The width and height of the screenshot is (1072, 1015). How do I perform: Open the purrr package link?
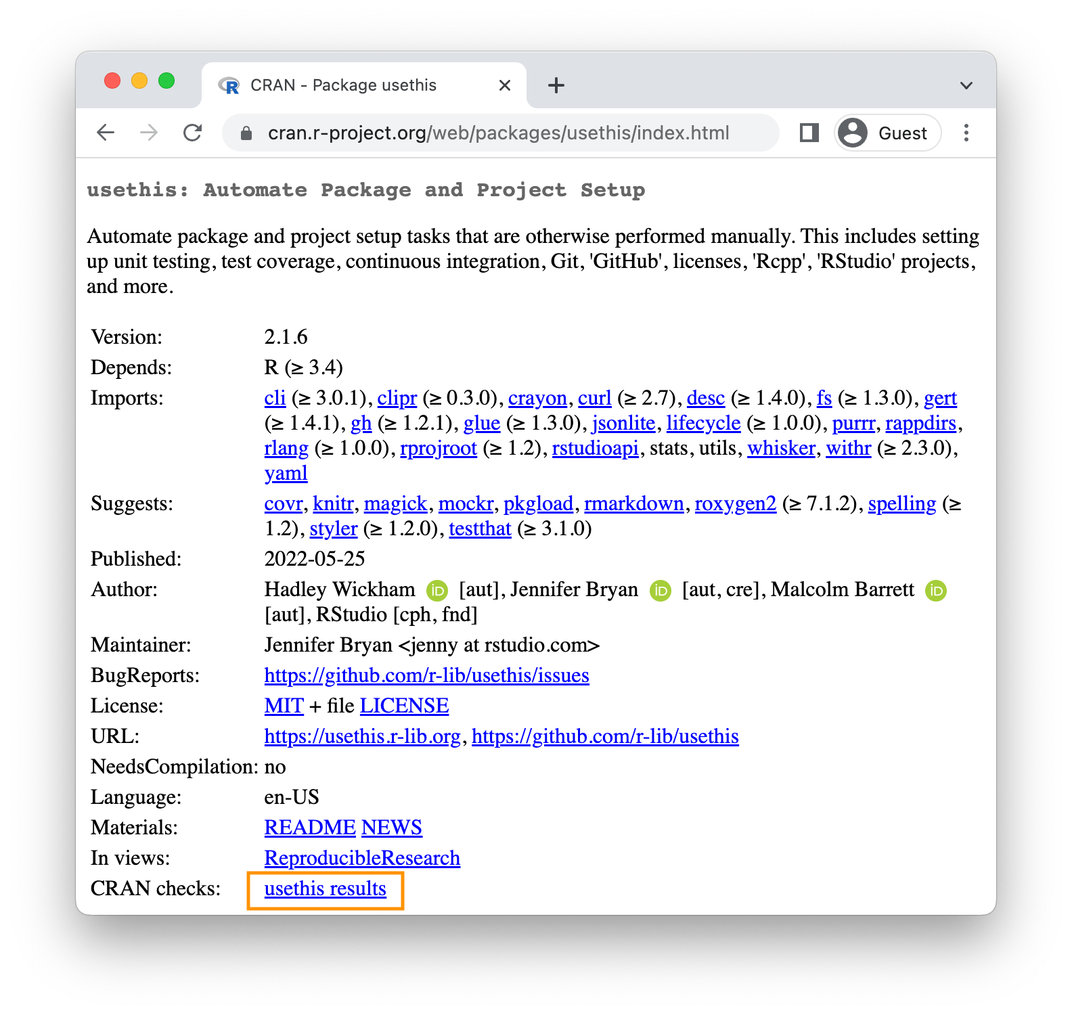[853, 423]
